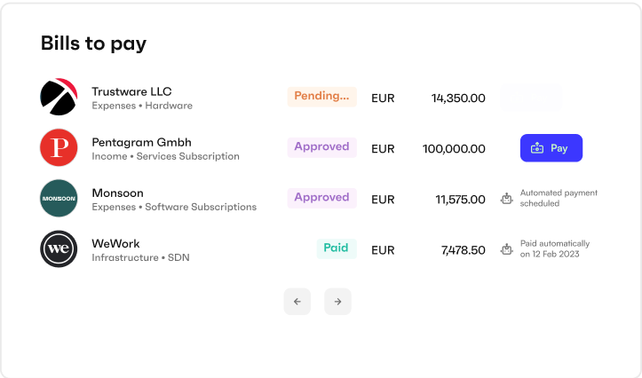Open the Pentagram Gmbh bill name

click(x=142, y=142)
